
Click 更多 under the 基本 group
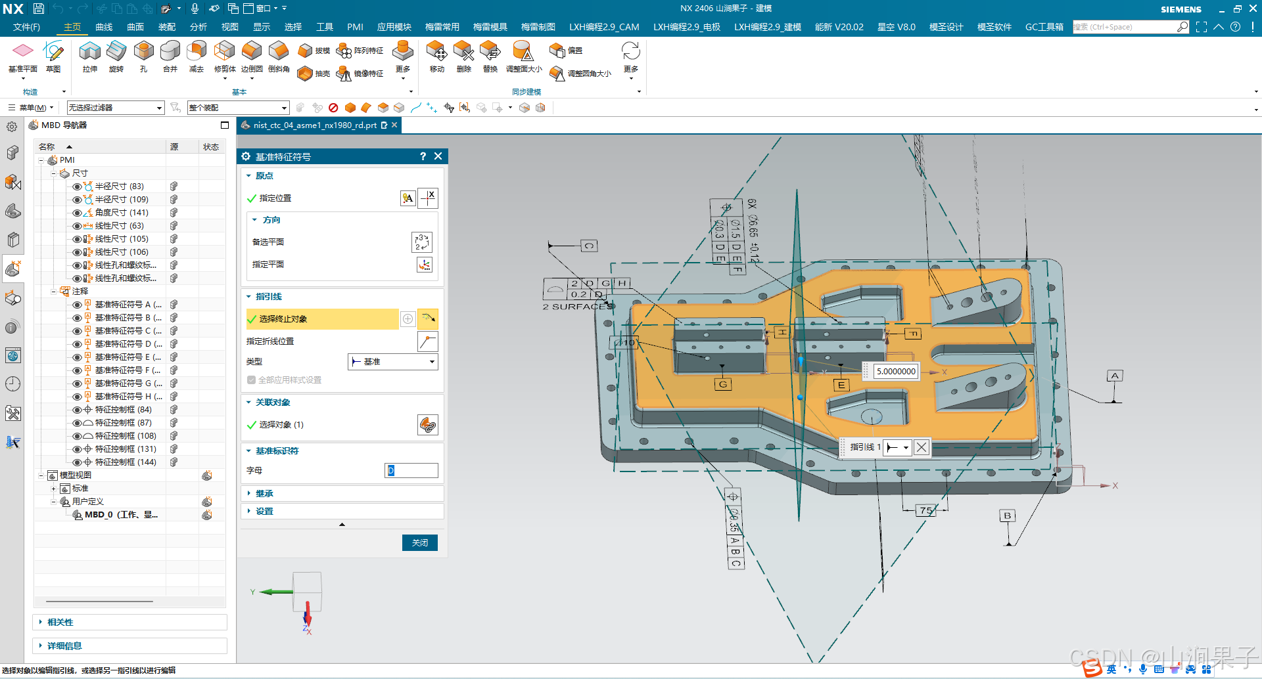point(403,59)
